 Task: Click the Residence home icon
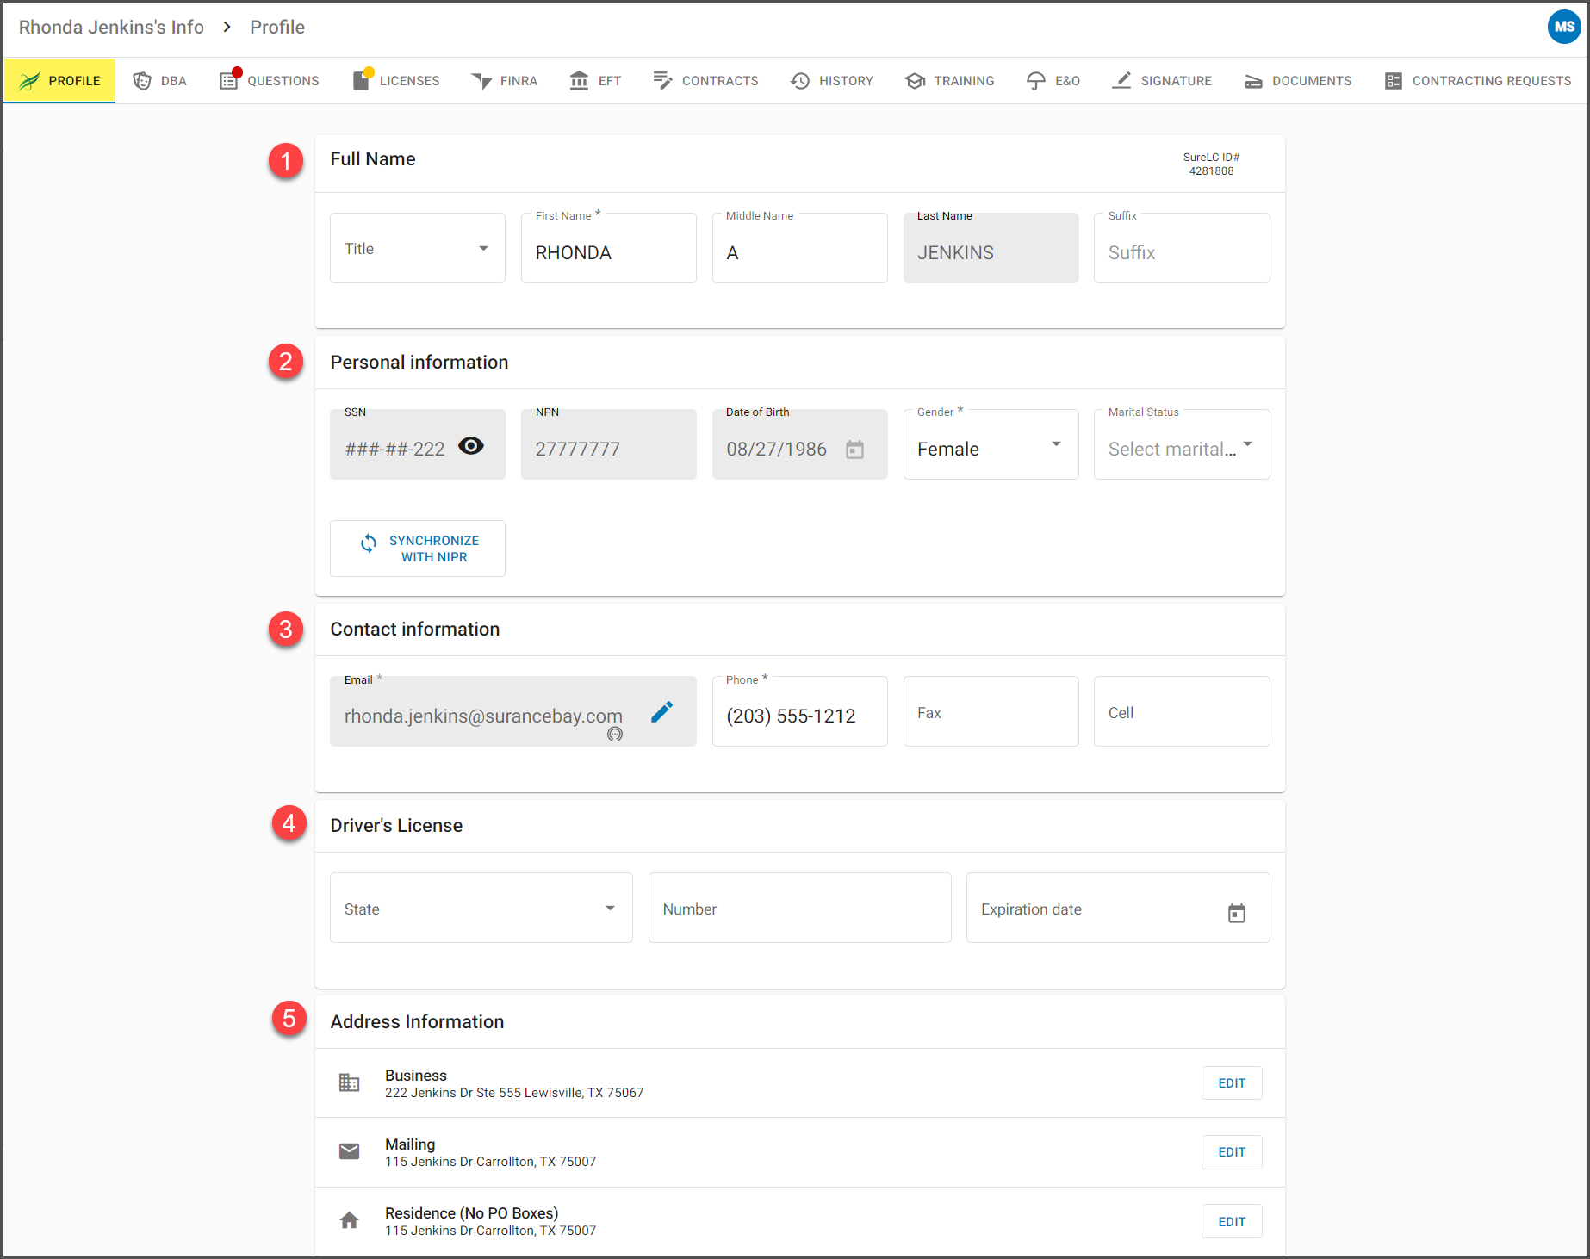[x=350, y=1220]
